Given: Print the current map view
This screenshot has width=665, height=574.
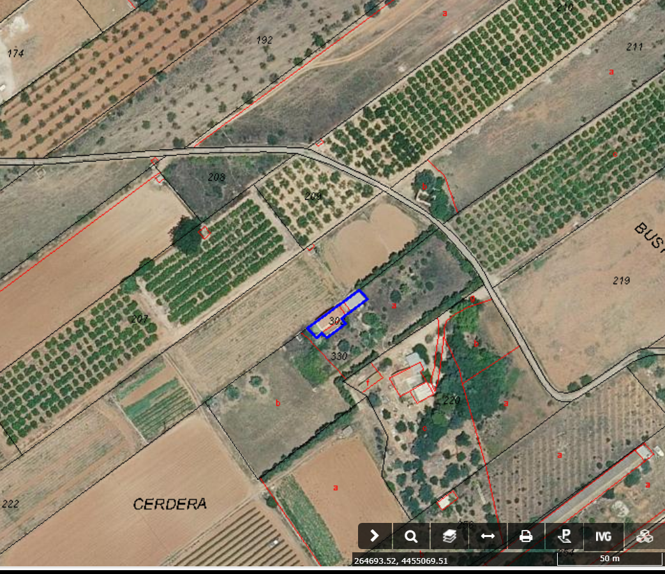Looking at the screenshot, I should pyautogui.click(x=526, y=536).
